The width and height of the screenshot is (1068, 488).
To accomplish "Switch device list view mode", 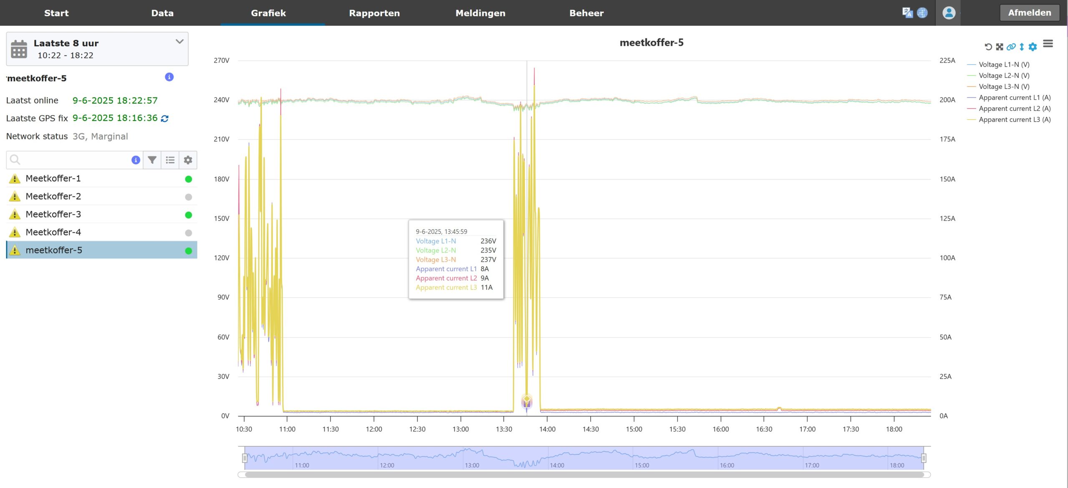I will [170, 160].
